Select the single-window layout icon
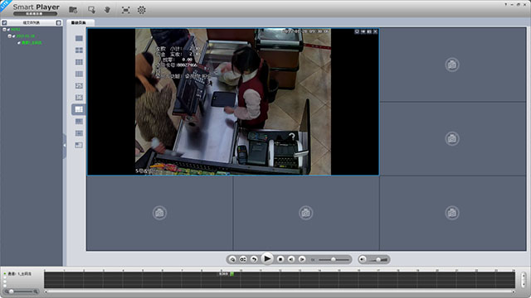This screenshot has width=531, height=298. tap(79, 39)
